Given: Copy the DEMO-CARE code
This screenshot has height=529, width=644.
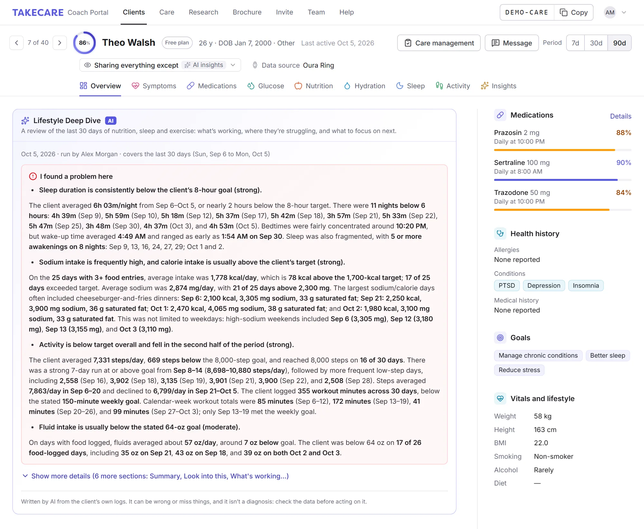Looking at the screenshot, I should tap(574, 13).
